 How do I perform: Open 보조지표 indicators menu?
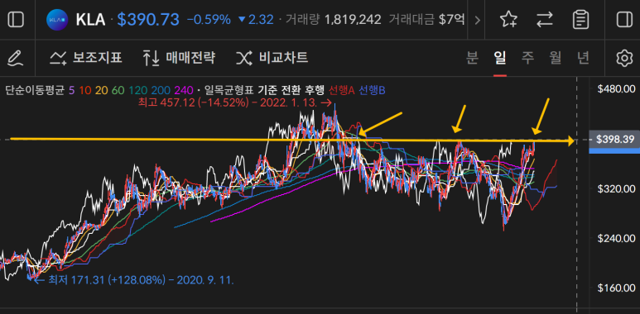point(86,58)
